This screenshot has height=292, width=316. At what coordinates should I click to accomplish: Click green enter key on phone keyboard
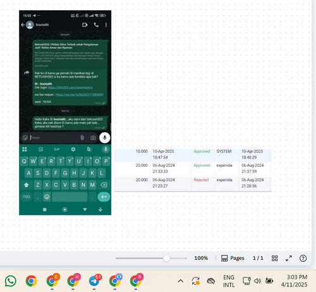pos(104,197)
